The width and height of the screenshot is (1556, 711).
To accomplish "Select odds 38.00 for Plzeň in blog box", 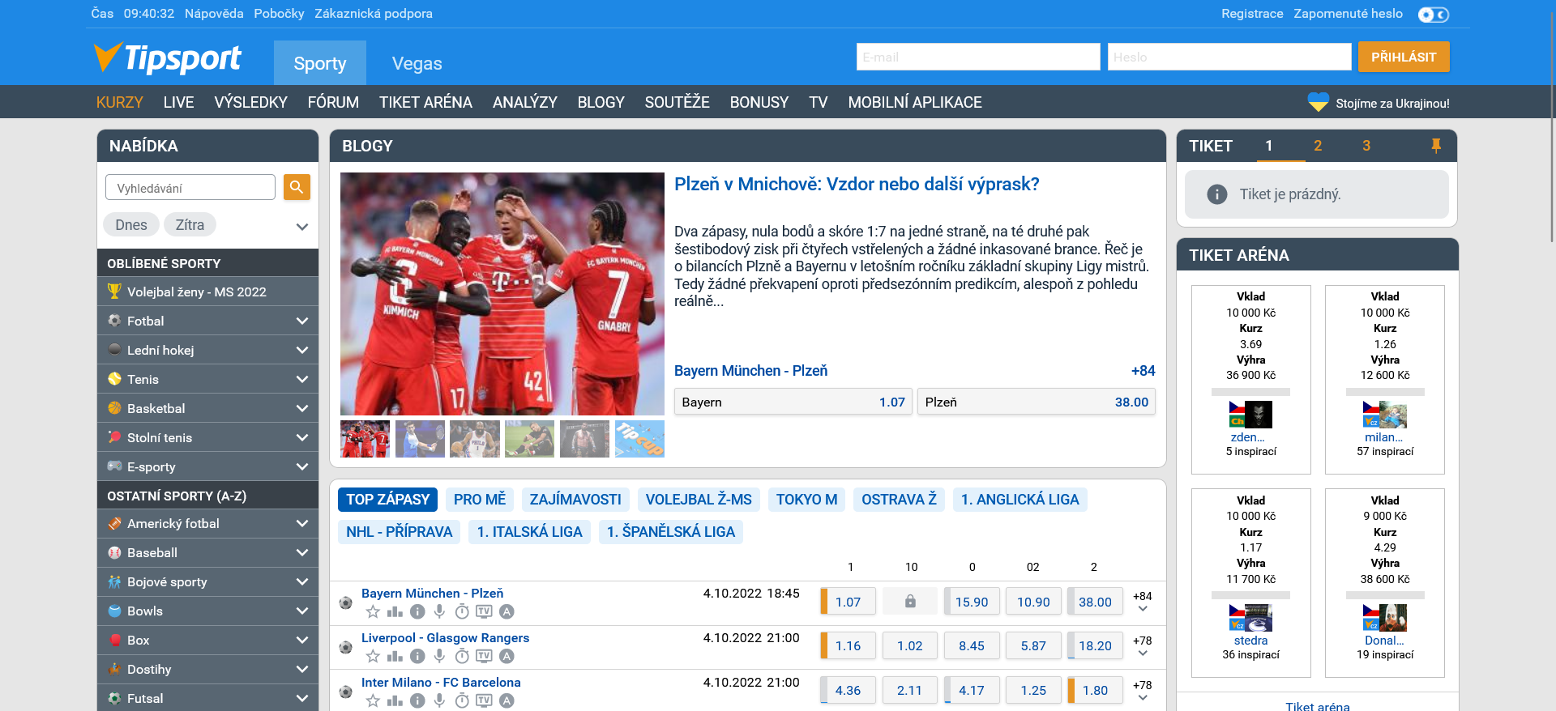I will 1036,402.
